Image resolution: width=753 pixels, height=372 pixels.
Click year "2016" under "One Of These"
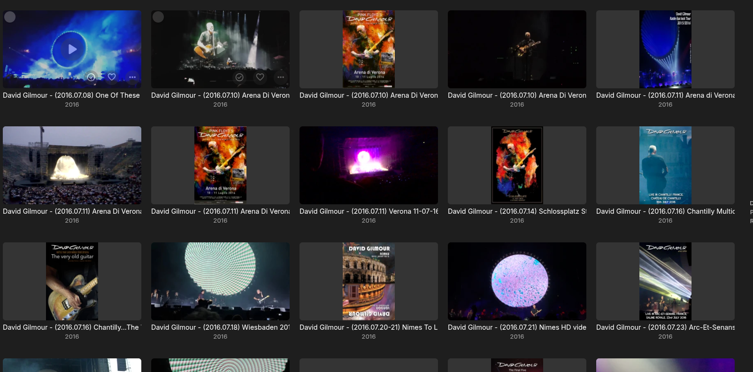tap(72, 105)
